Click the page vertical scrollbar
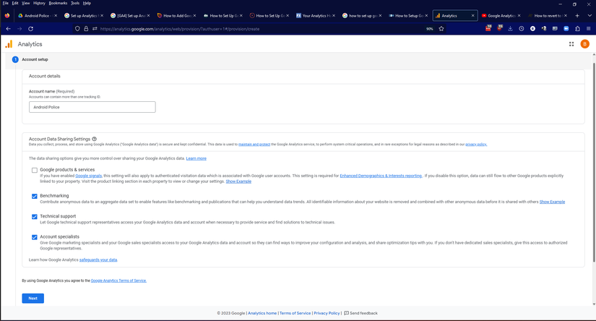The height and width of the screenshot is (321, 596). pos(594,163)
